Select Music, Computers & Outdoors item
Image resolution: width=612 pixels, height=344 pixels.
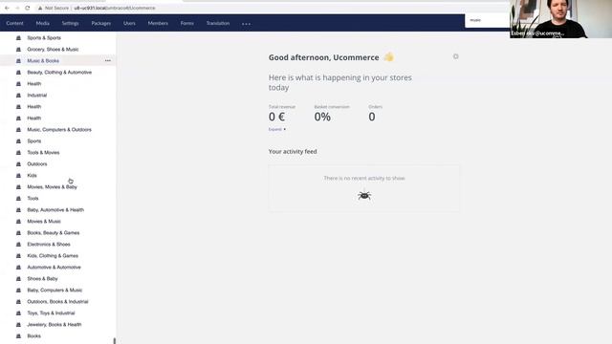[x=59, y=130]
